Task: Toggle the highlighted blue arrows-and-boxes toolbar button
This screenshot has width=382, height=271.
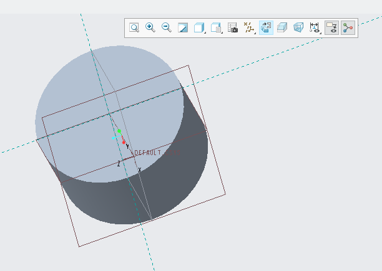Action: [266, 27]
